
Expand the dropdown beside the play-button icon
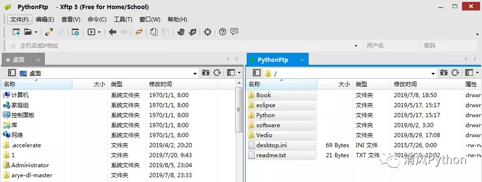click(99, 32)
